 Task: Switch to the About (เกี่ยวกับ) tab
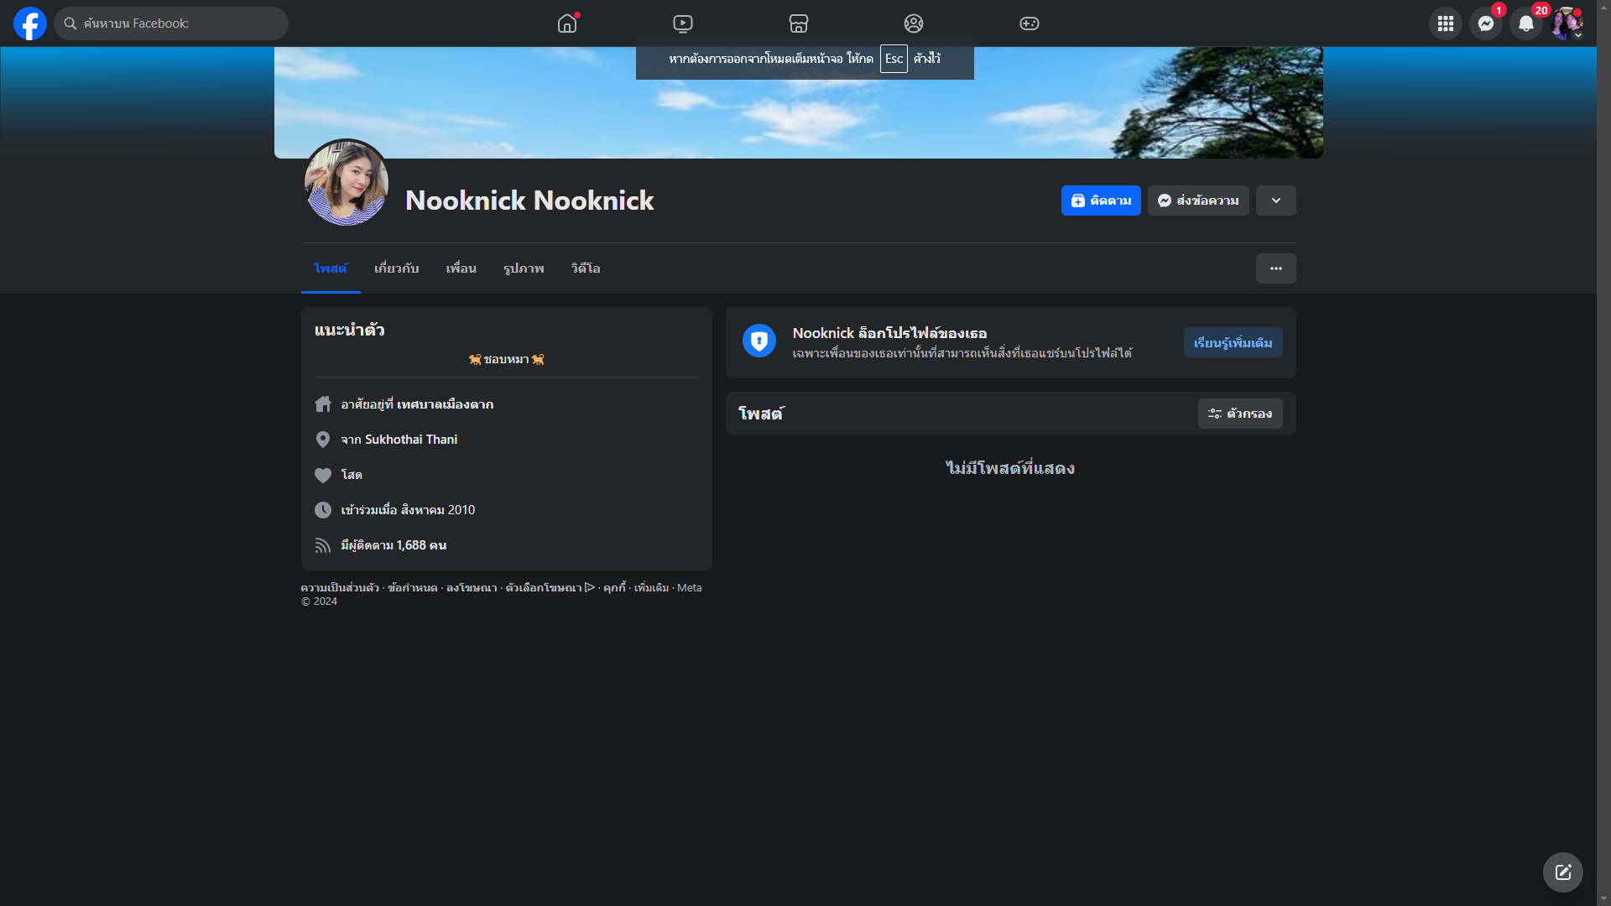point(396,268)
